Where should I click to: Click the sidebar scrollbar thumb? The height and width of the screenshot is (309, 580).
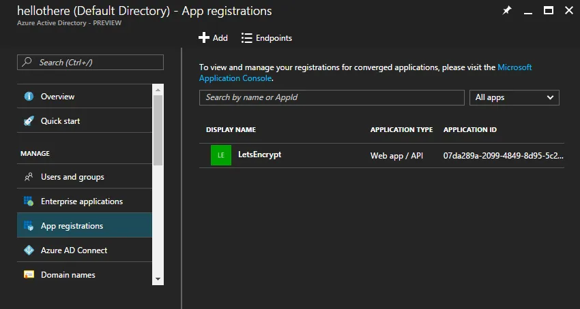[x=158, y=130]
